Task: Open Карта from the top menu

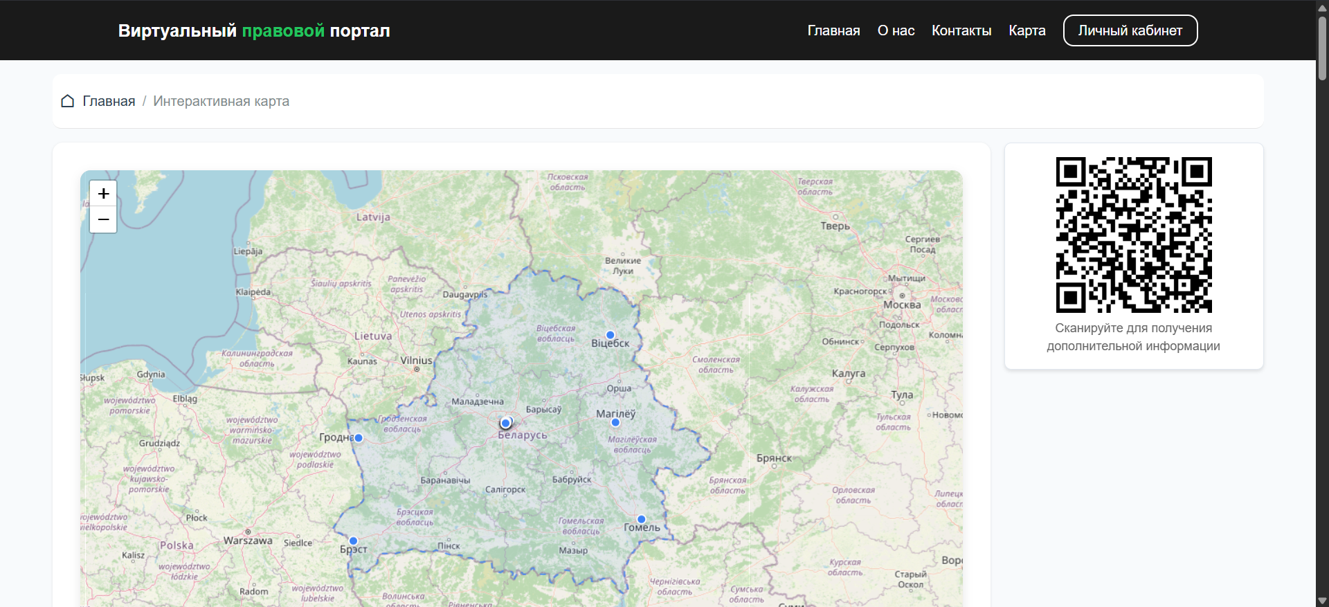Action: coord(1027,30)
